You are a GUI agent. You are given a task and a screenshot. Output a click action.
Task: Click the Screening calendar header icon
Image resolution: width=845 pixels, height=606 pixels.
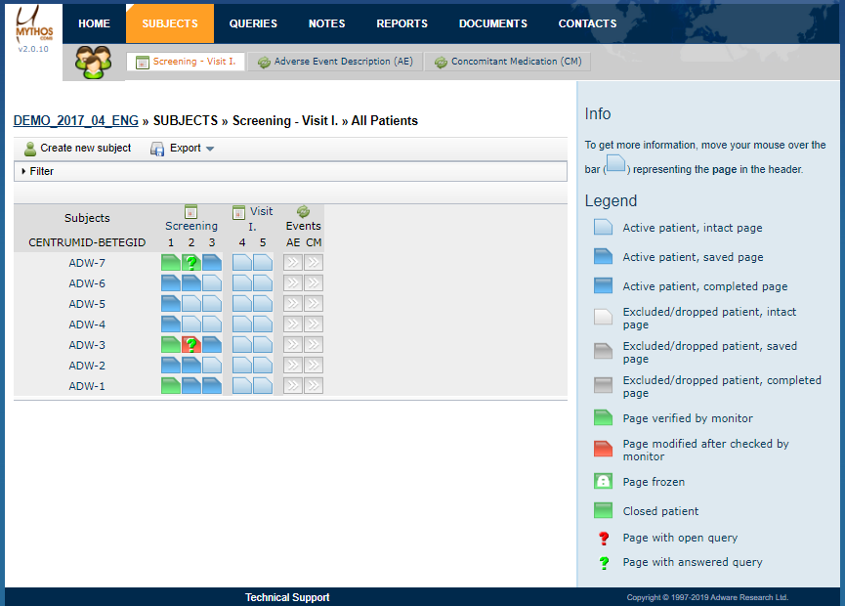click(x=190, y=212)
